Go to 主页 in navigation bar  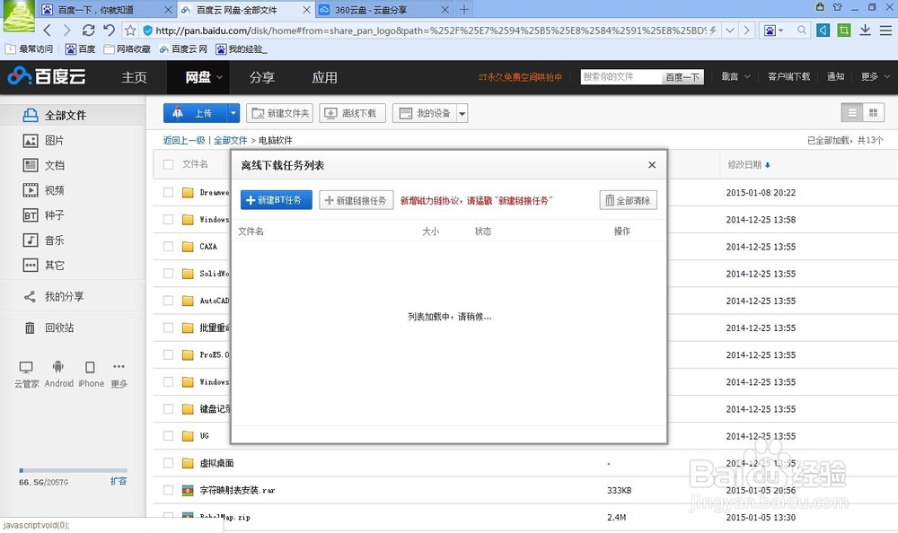click(x=134, y=77)
